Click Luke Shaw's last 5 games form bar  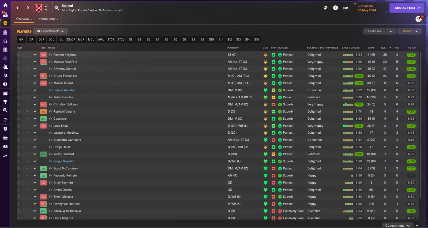pyautogui.click(x=348, y=126)
